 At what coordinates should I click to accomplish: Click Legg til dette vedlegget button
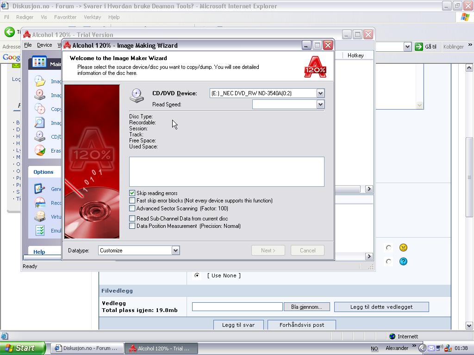point(381,307)
